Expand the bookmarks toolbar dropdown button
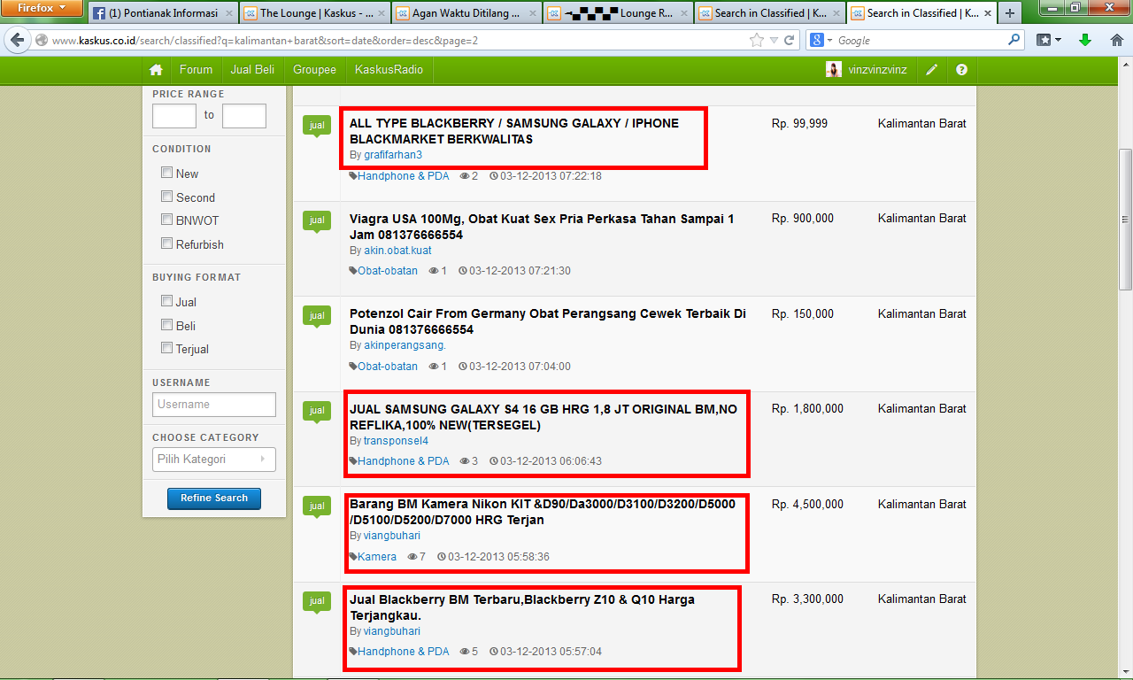 point(1048,40)
